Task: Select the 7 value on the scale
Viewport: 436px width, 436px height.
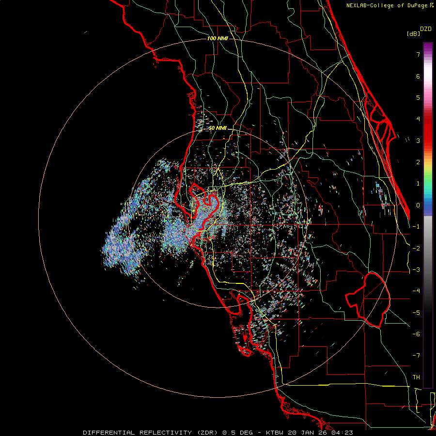Action: pos(418,54)
